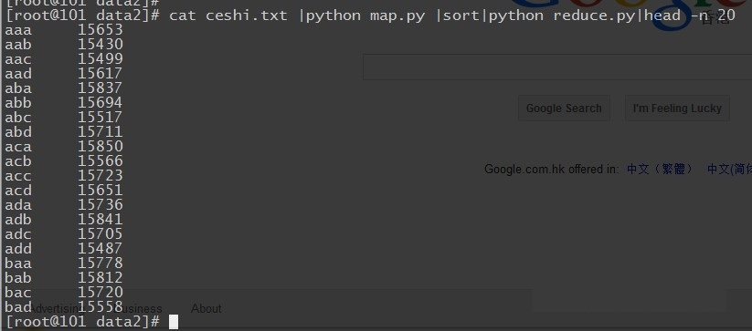Image resolution: width=752 pixels, height=331 pixels.
Task: Click the terminal row 'acd 15651'
Action: pyautogui.click(x=64, y=191)
